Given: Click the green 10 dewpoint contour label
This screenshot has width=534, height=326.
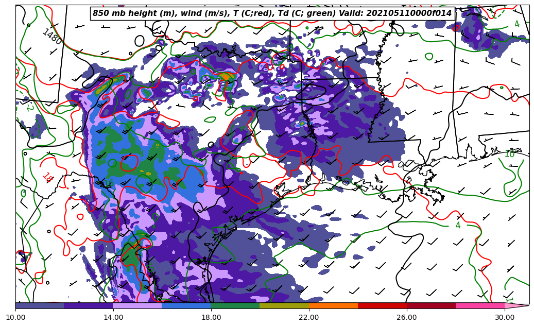Looking at the screenshot, I should pyautogui.click(x=509, y=154).
